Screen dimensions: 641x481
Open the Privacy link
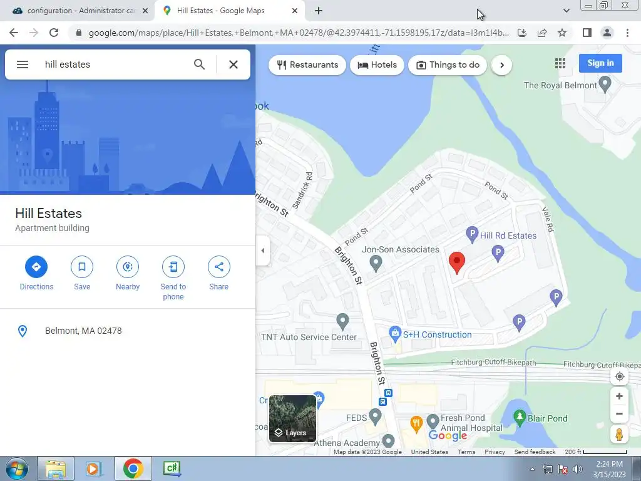[x=495, y=452]
